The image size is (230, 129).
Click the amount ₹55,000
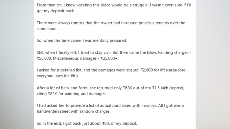tap(44, 58)
